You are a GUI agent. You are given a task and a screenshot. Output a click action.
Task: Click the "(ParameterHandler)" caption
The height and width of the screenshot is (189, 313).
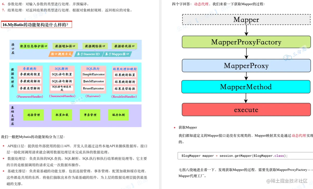pos(30,97)
